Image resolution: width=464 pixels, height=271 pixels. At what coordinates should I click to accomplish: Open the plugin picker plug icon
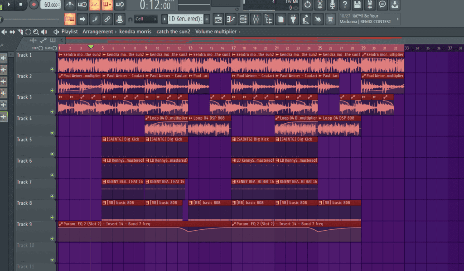293,19
